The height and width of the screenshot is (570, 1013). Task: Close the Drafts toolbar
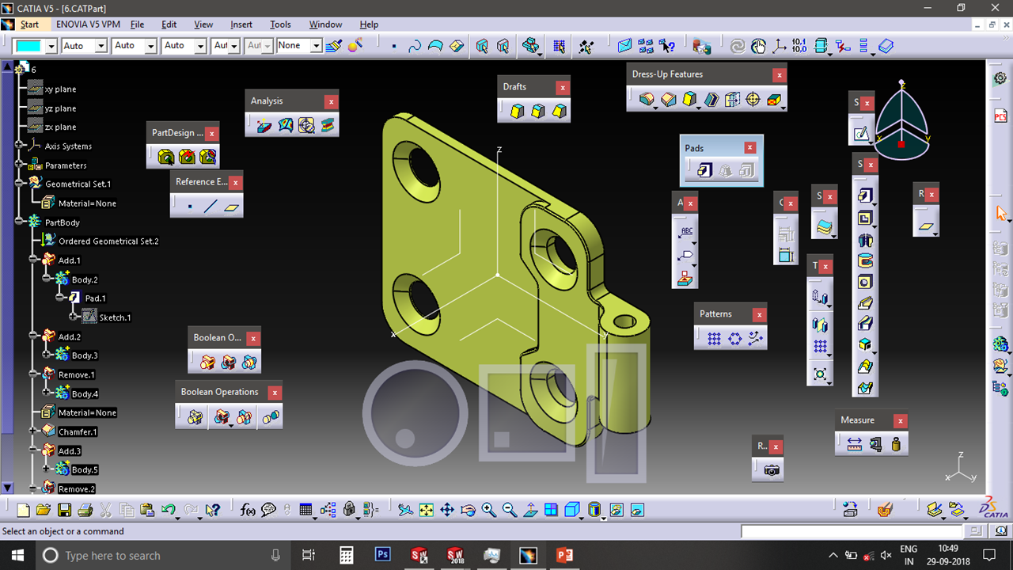[562, 87]
